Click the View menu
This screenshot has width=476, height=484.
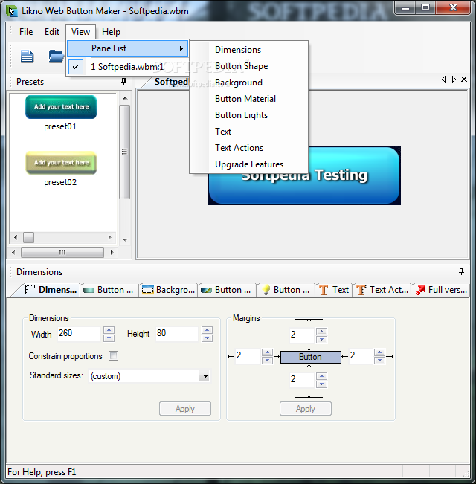point(80,32)
